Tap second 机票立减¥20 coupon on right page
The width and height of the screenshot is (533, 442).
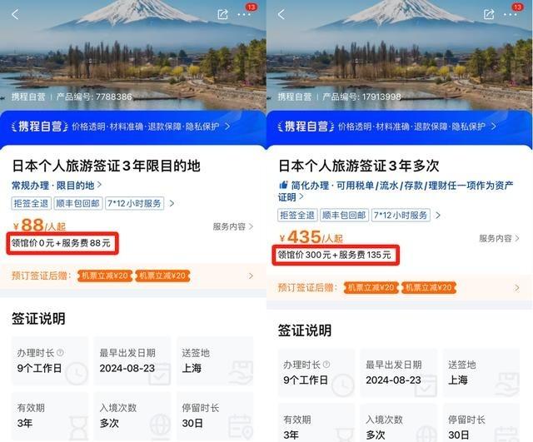pyautogui.click(x=429, y=288)
